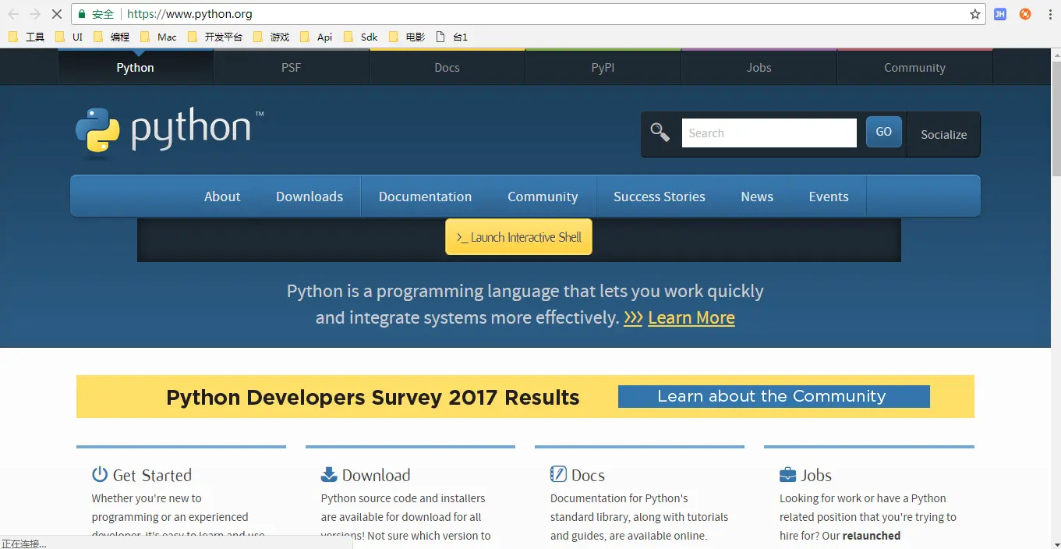Click the green secure padlock icon

[82, 14]
